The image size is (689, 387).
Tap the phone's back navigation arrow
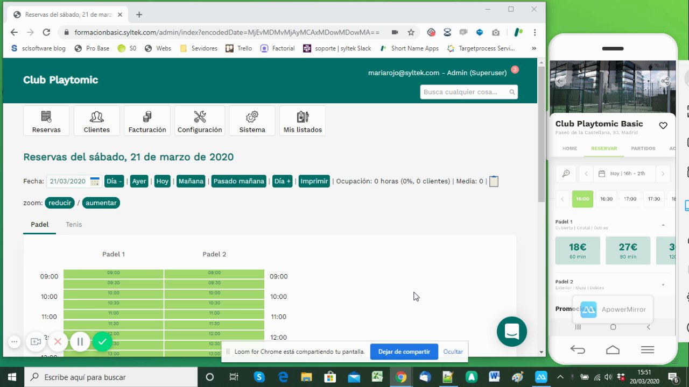click(x=578, y=350)
